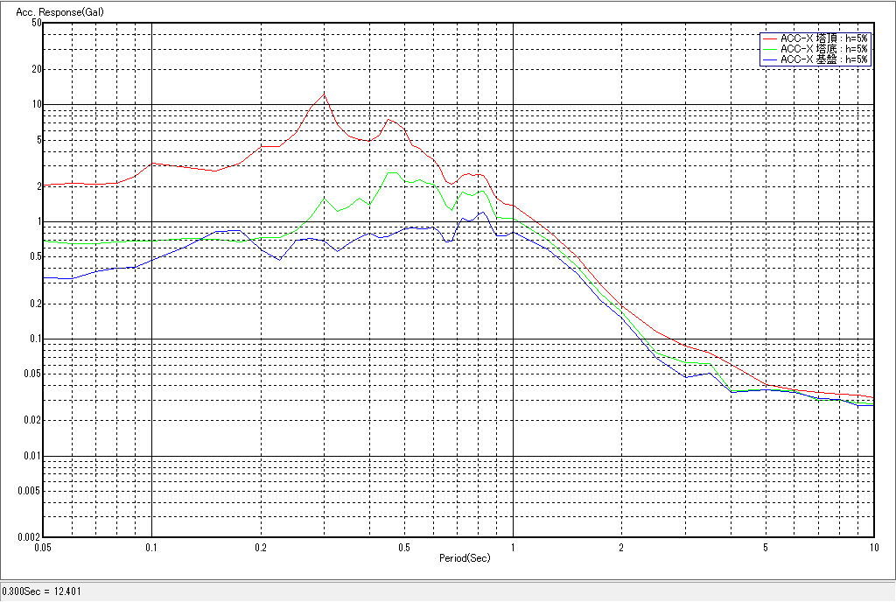The height and width of the screenshot is (602, 896).
Task: Click the 50 label at top of Y axis
Action: point(36,24)
